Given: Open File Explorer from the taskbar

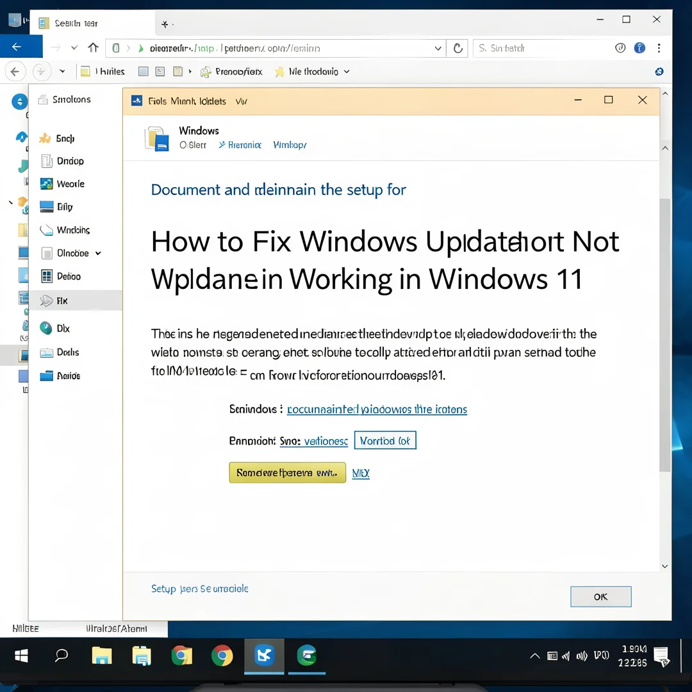Looking at the screenshot, I should coord(101,656).
